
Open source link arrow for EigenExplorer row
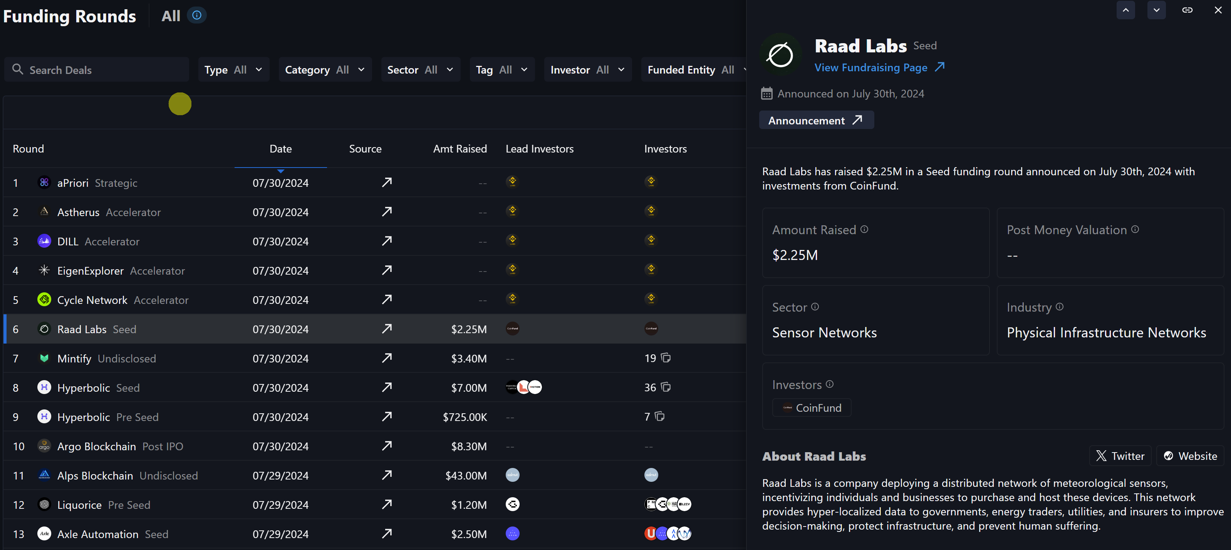pyautogui.click(x=387, y=270)
